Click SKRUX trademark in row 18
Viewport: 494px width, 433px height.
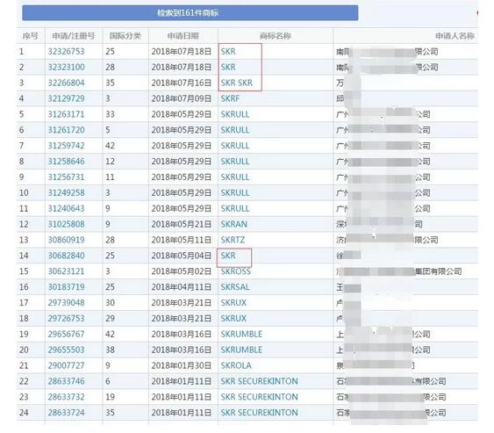tap(233, 319)
